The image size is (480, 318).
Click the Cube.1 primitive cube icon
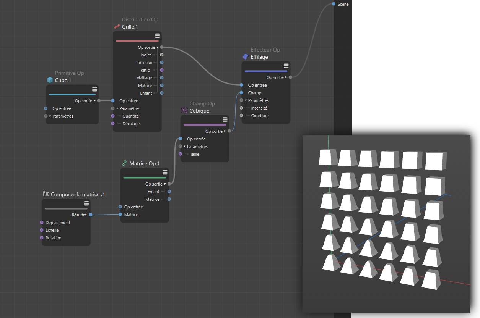click(50, 80)
